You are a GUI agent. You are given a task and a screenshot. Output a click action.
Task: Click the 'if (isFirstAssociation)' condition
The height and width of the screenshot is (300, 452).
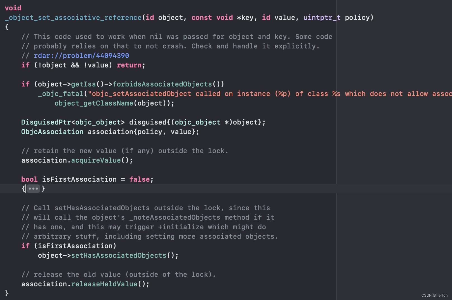coord(69,246)
